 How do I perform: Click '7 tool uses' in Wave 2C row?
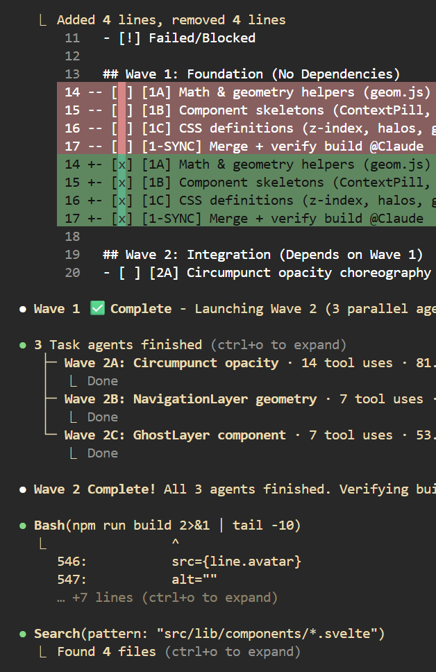coord(351,435)
